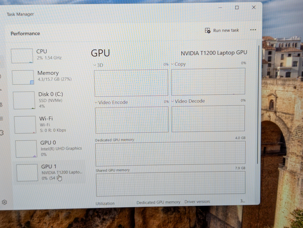Click the 'Performance' page heading

tap(25, 34)
